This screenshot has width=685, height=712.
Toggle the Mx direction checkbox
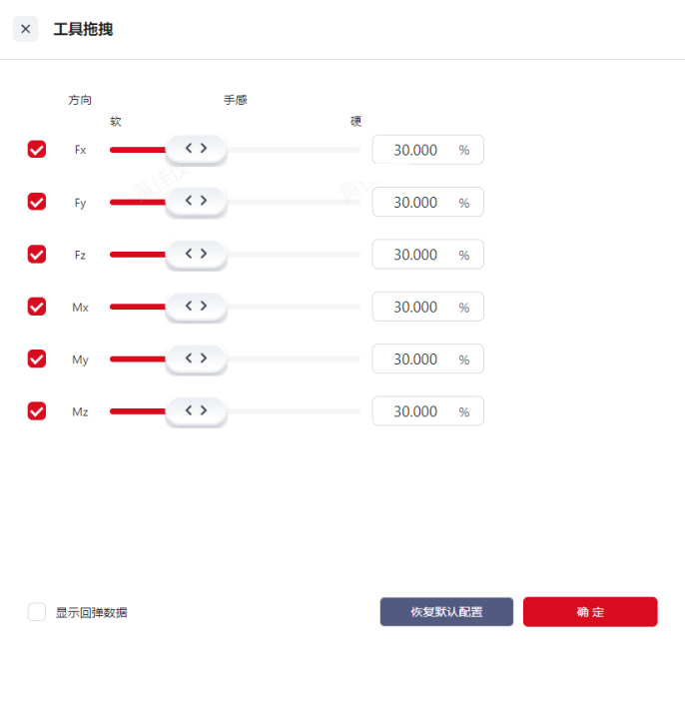37,307
